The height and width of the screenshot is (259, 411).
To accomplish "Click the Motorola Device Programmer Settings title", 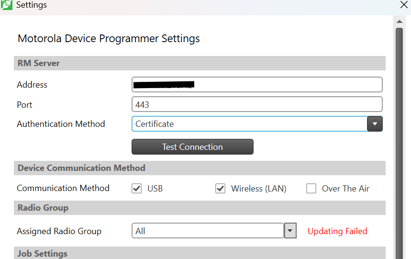I will point(109,38).
